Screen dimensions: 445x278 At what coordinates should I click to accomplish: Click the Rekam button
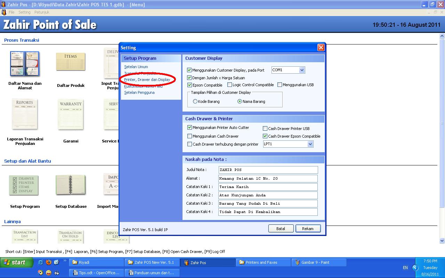pos(308,229)
